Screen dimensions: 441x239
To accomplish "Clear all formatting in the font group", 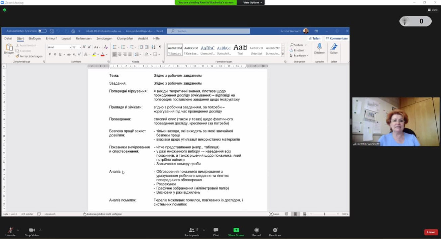I will (106, 47).
